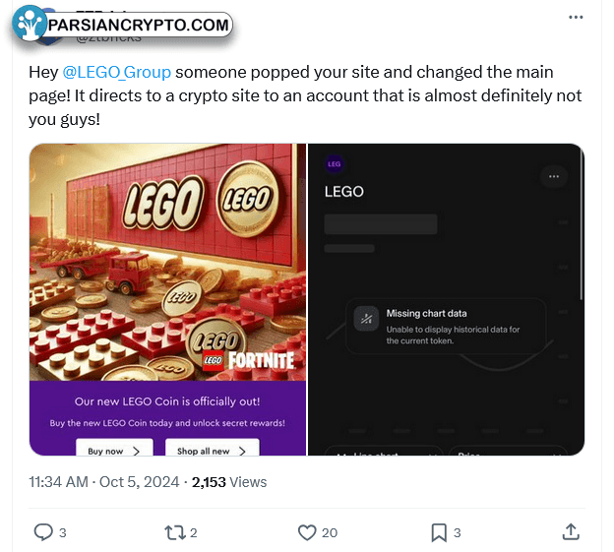Image resolution: width=614 pixels, height=552 pixels.
Task: Click the purple LEG token icon
Action: (x=334, y=164)
